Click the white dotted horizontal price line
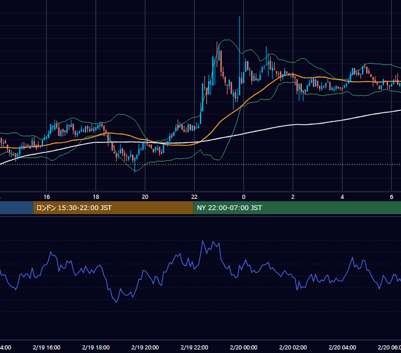This screenshot has width=401, height=353. [x=200, y=164]
